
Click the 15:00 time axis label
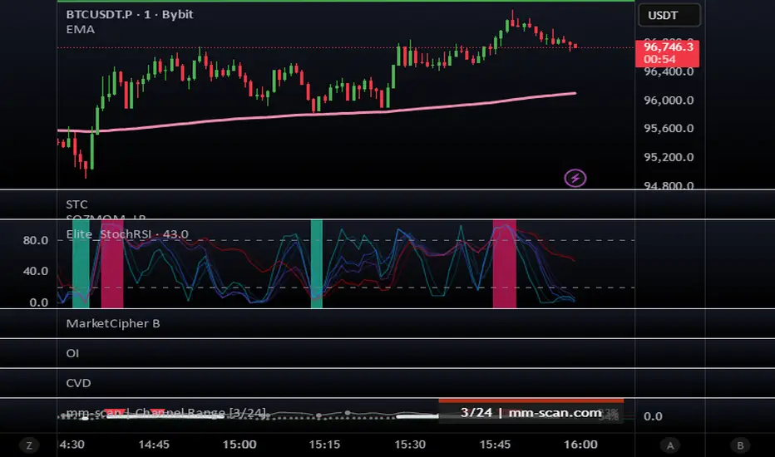240,445
